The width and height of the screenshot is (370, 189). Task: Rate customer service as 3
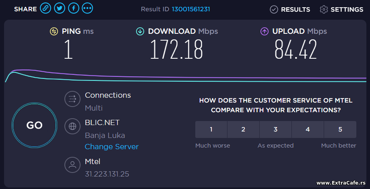point(275,129)
